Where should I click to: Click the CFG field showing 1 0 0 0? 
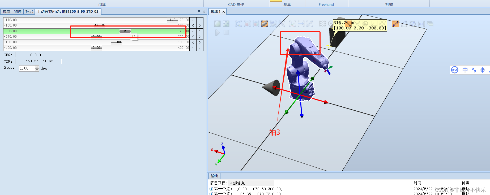coord(34,55)
